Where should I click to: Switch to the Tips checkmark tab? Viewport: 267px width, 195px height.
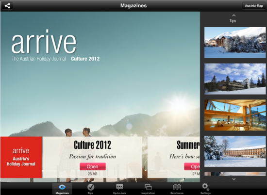(x=91, y=189)
